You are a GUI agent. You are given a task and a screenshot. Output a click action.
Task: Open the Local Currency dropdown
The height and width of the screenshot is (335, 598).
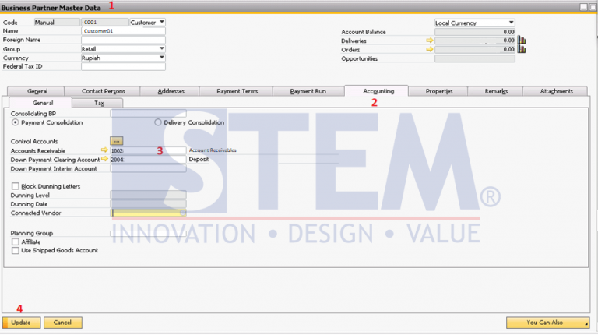511,23
